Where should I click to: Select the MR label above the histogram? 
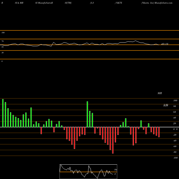tap(160, 93)
